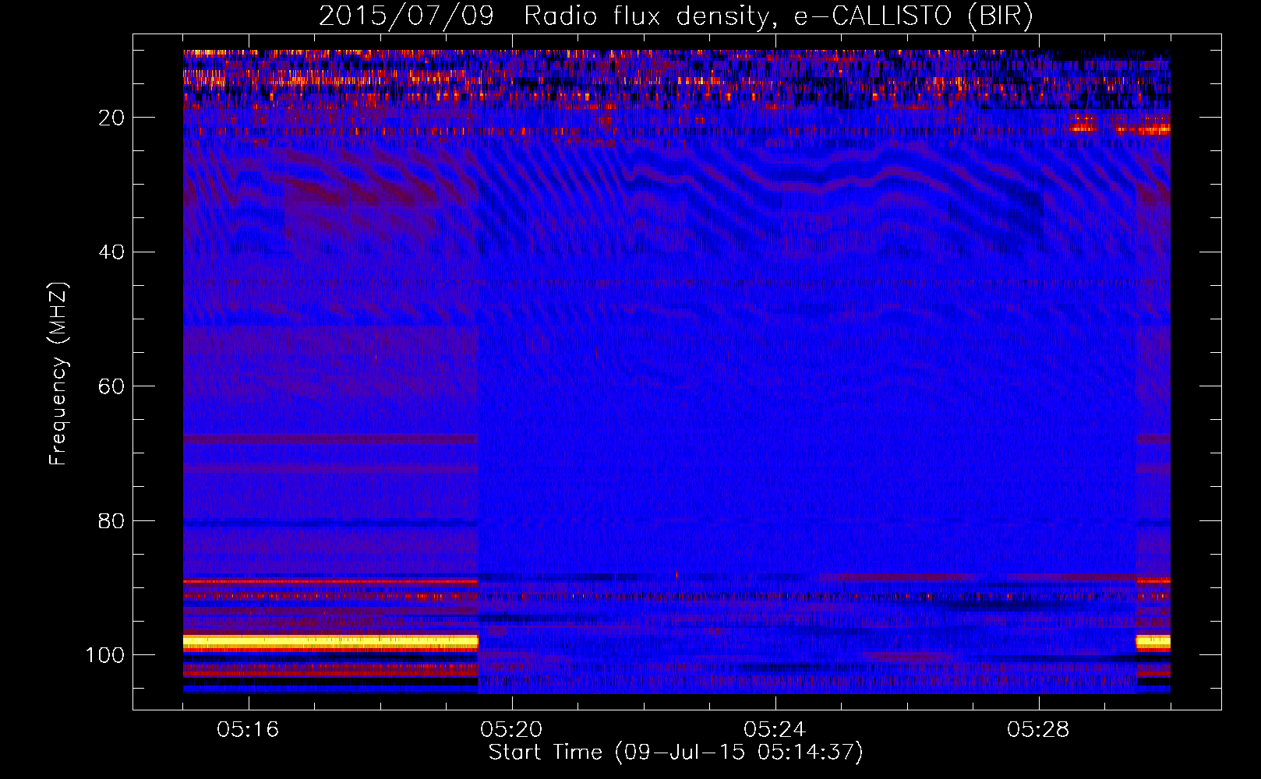
Task: Select the 05:20 time tick label
Action: pos(511,730)
